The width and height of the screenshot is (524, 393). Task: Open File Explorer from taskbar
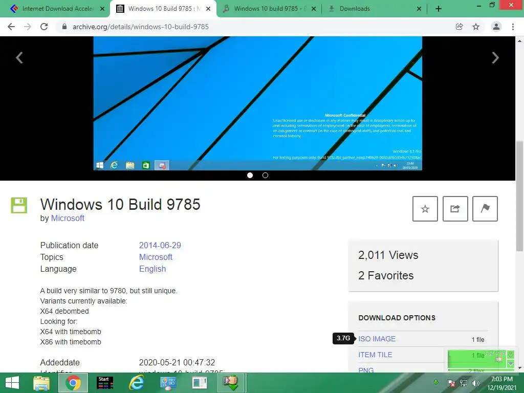(x=41, y=383)
